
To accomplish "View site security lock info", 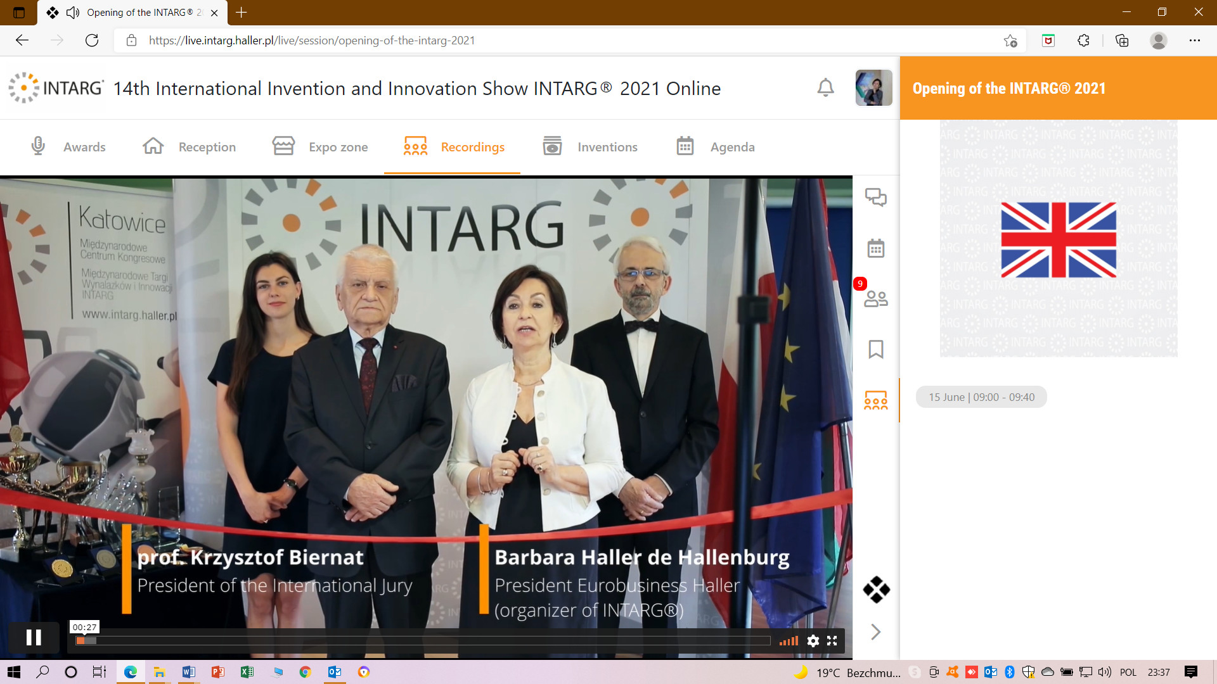I will point(131,41).
